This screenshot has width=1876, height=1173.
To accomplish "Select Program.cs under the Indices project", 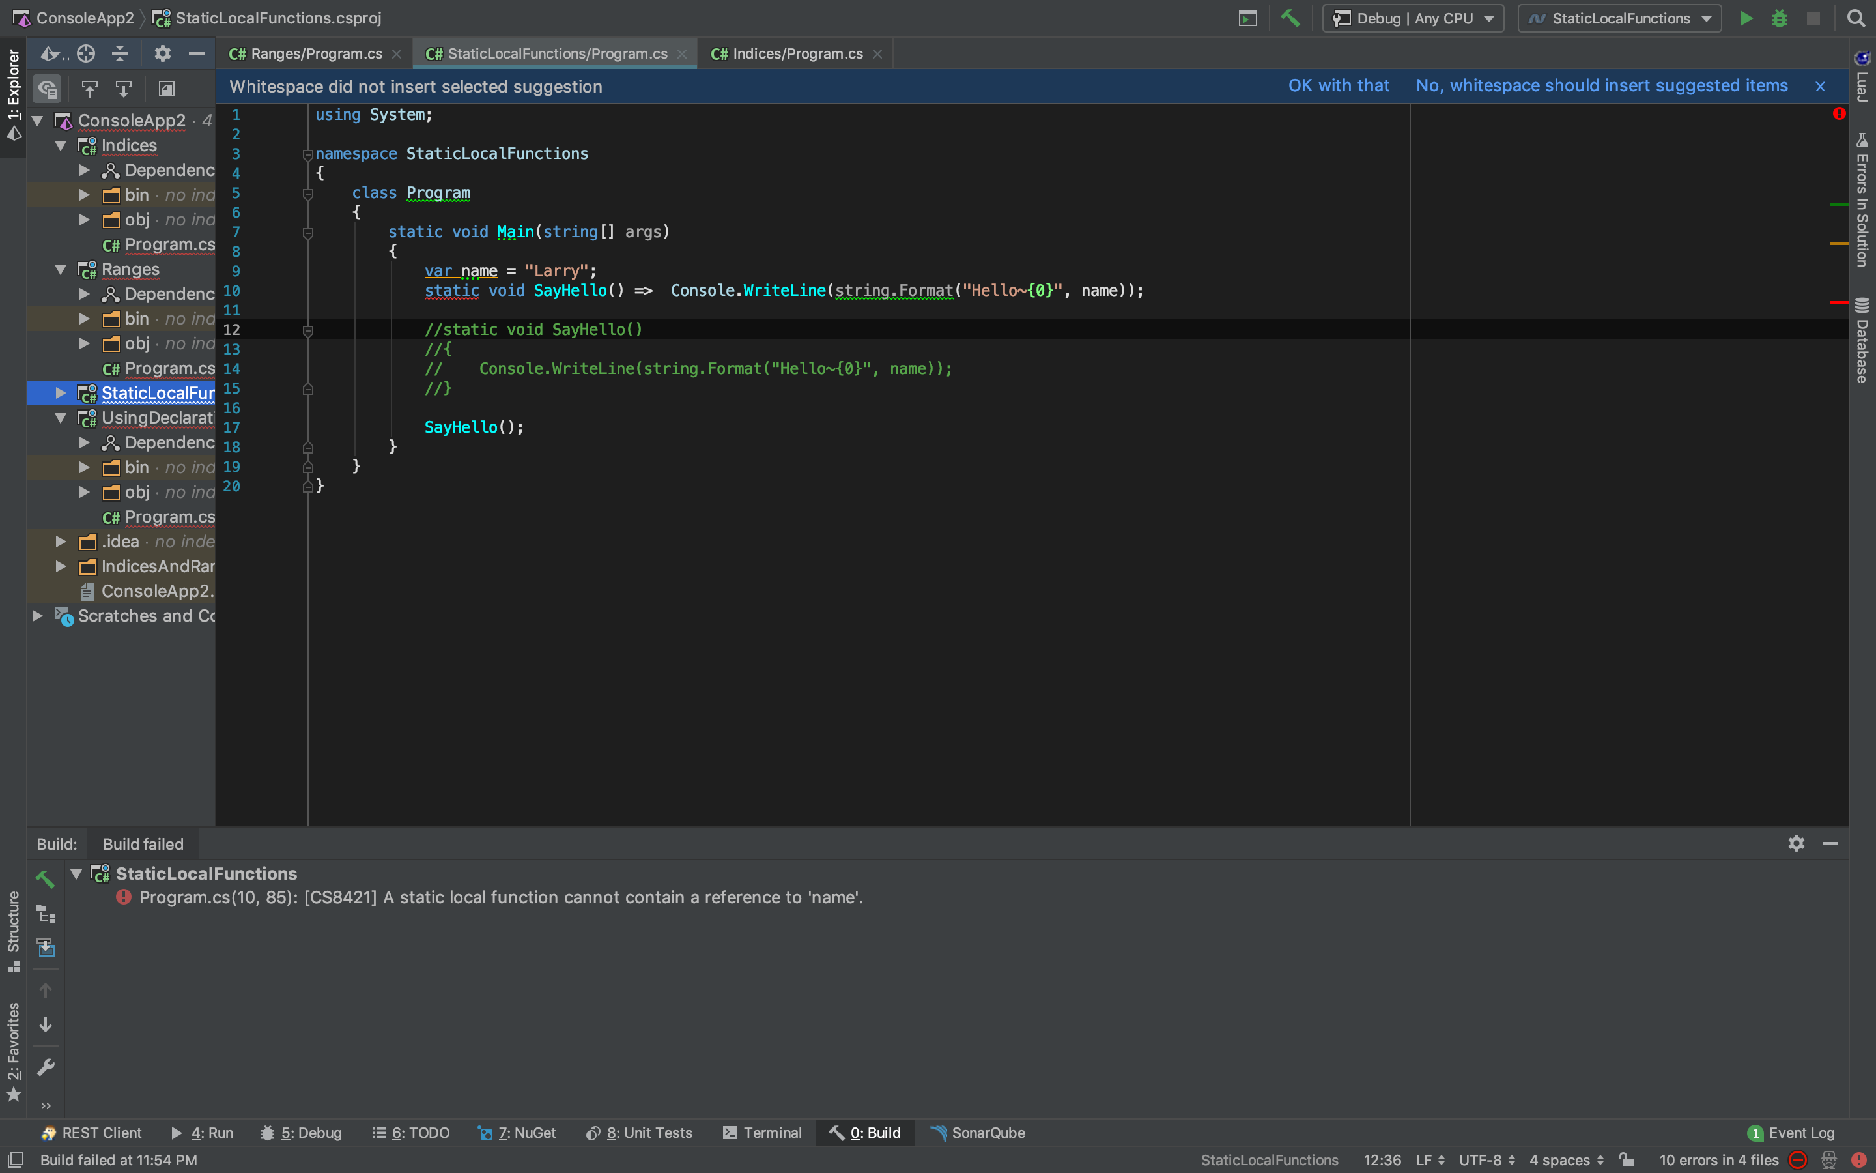I will [159, 244].
